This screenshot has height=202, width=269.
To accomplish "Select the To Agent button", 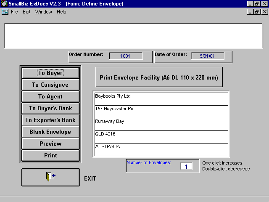I will tap(50, 96).
